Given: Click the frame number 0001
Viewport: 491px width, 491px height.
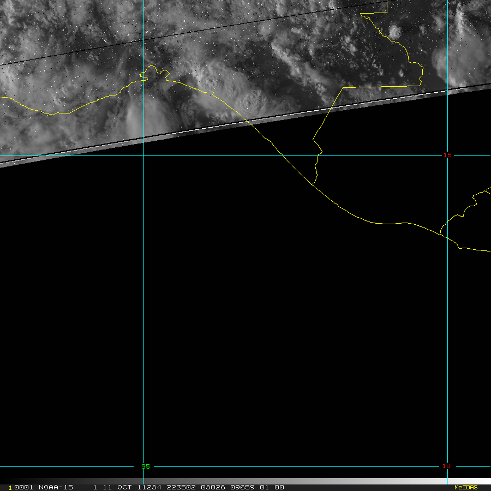Looking at the screenshot, I should pos(23,487).
